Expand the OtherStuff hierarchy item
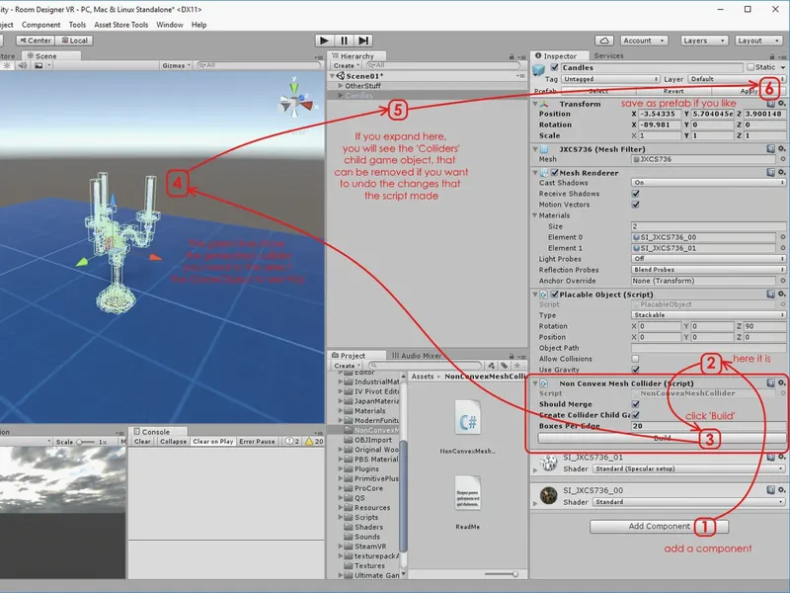The height and width of the screenshot is (593, 790). tap(341, 86)
